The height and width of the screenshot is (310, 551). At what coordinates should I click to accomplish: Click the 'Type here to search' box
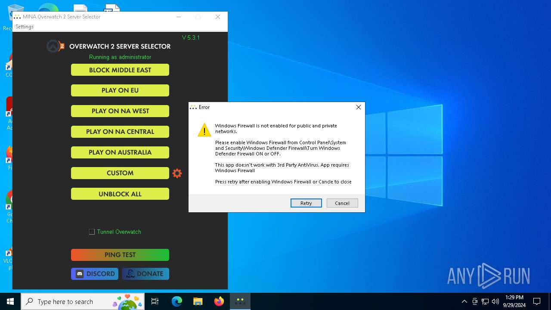coord(84,301)
